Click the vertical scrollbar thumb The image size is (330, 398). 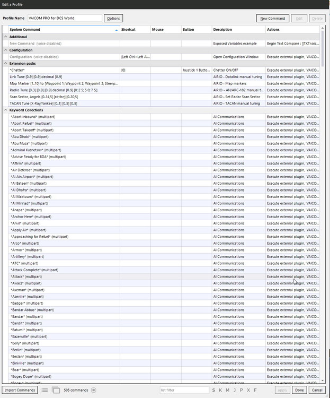[x=323, y=48]
